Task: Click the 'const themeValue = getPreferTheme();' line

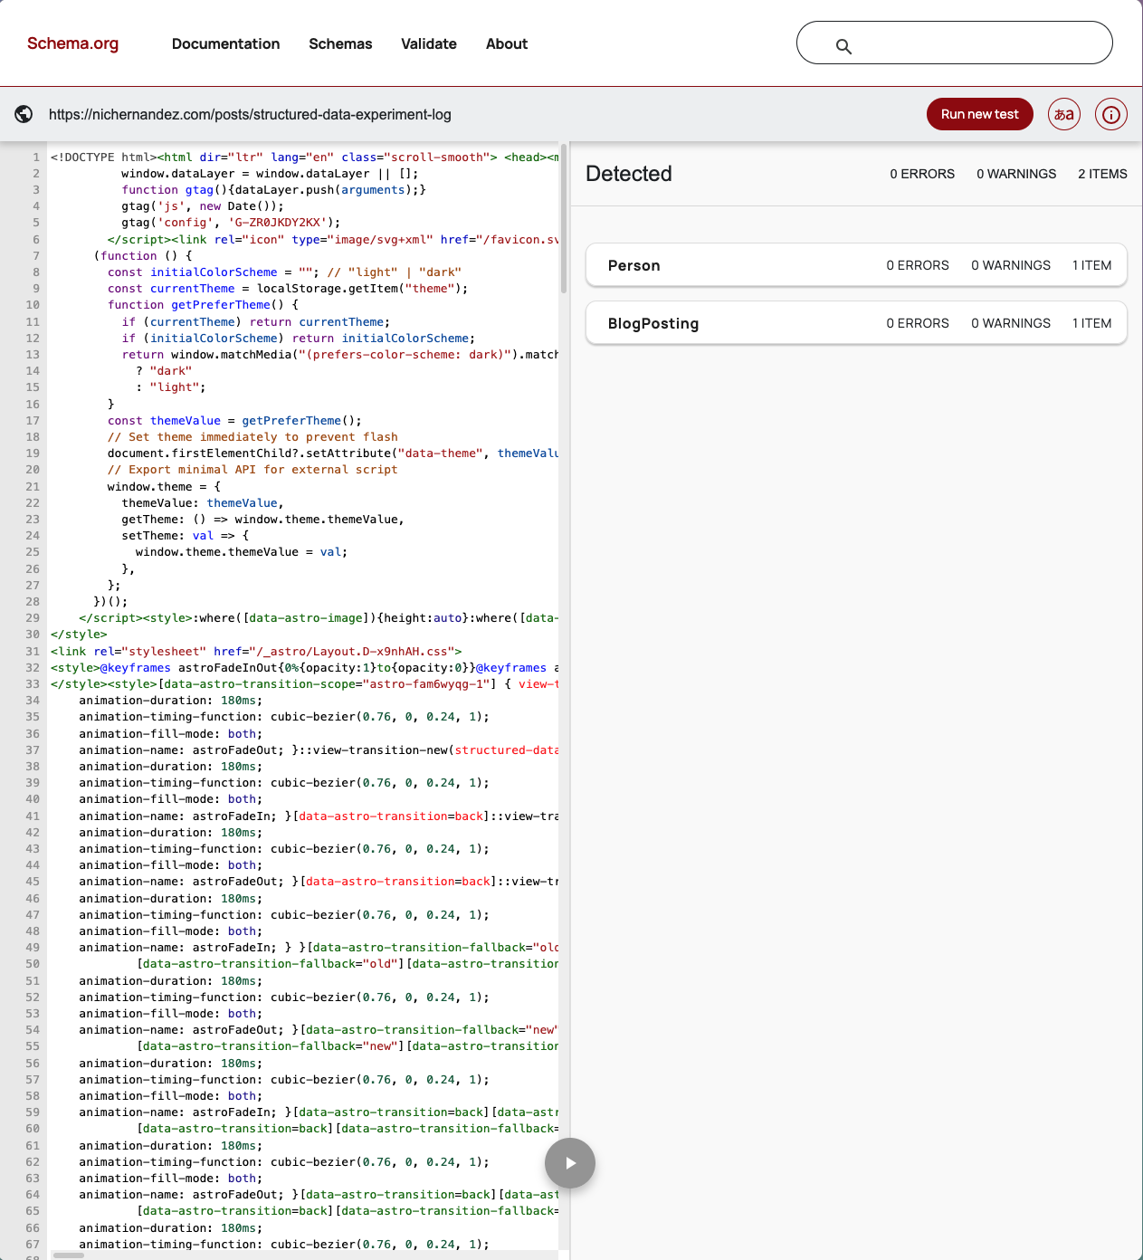Action: tap(234, 421)
